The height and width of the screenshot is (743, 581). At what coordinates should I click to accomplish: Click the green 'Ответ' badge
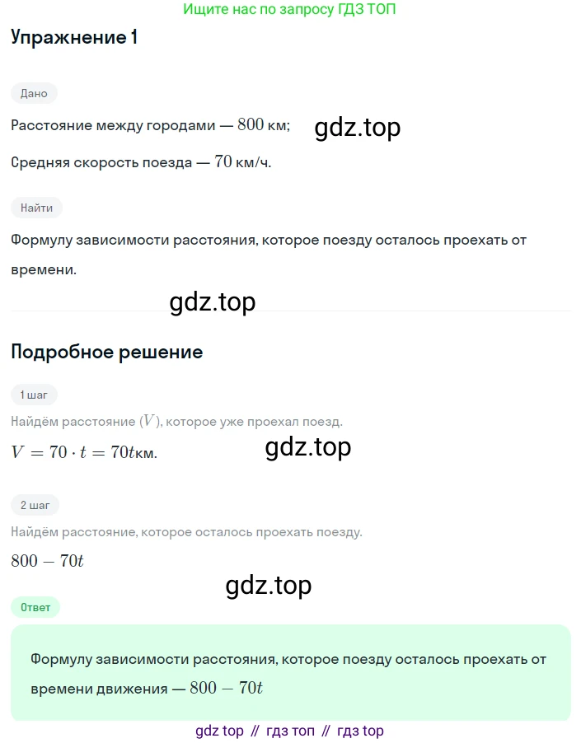[x=35, y=607]
